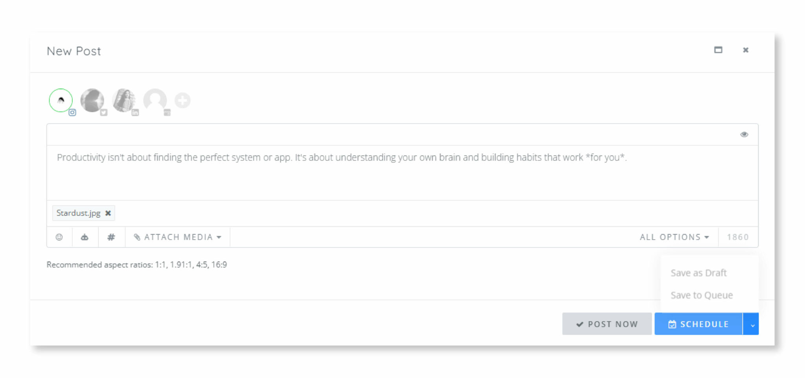Open the hashtag suggestions
The height and width of the screenshot is (378, 805).
(111, 237)
